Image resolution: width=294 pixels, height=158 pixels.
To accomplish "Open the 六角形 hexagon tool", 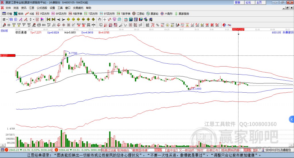I will click(x=167, y=14).
